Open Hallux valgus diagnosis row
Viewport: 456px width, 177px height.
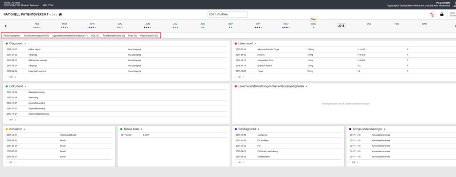pos(116,49)
